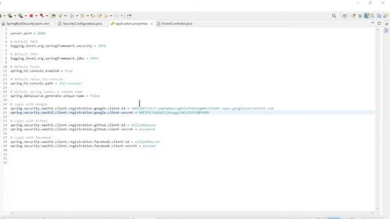Switch to the HomeController.java tab
The image size is (390, 219).
tap(175, 24)
